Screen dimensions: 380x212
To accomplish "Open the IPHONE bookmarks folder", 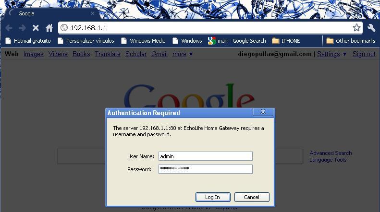I will point(286,41).
